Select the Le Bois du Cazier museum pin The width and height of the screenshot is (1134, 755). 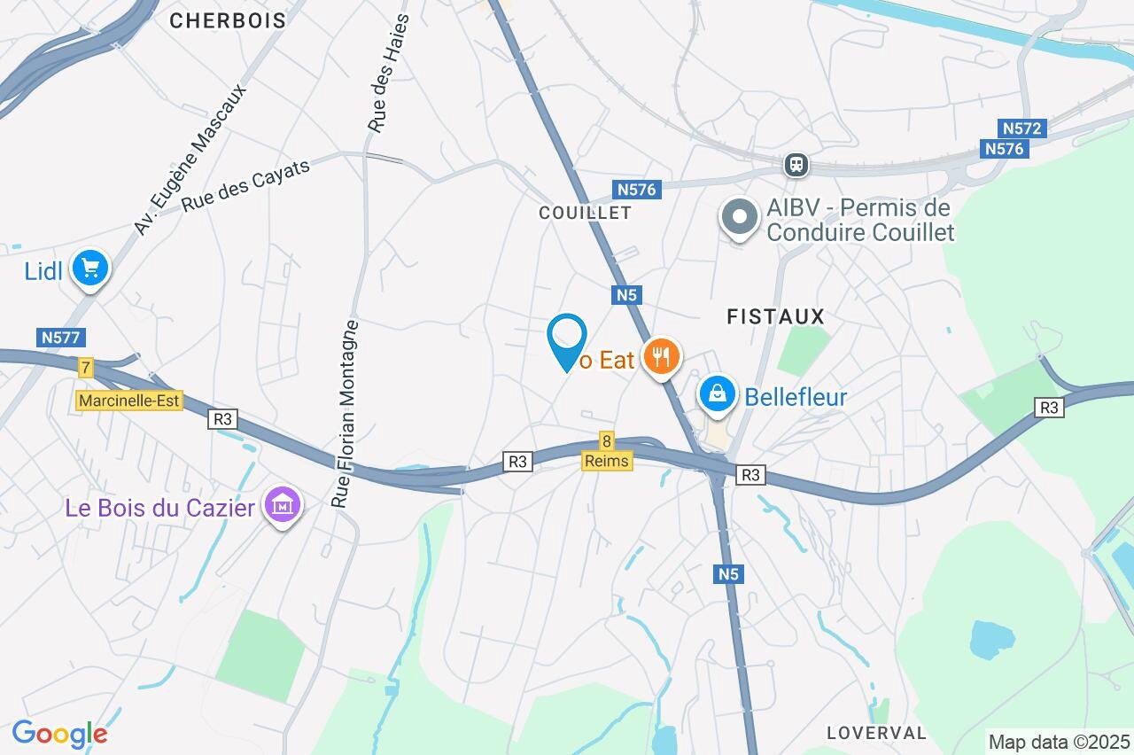(283, 507)
